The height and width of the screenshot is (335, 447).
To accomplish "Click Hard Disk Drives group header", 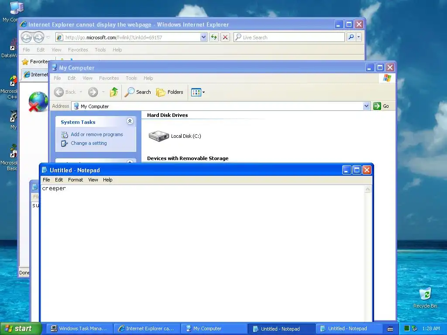I will tap(167, 115).
